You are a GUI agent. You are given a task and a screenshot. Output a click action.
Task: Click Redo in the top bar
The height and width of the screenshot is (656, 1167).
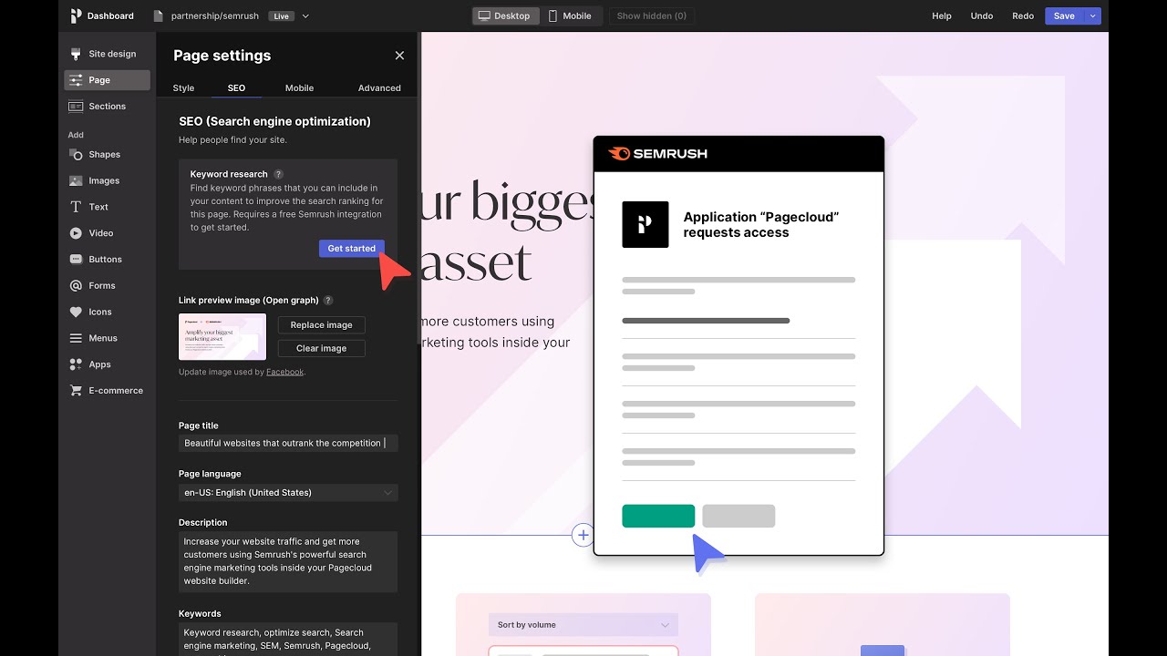pyautogui.click(x=1023, y=15)
